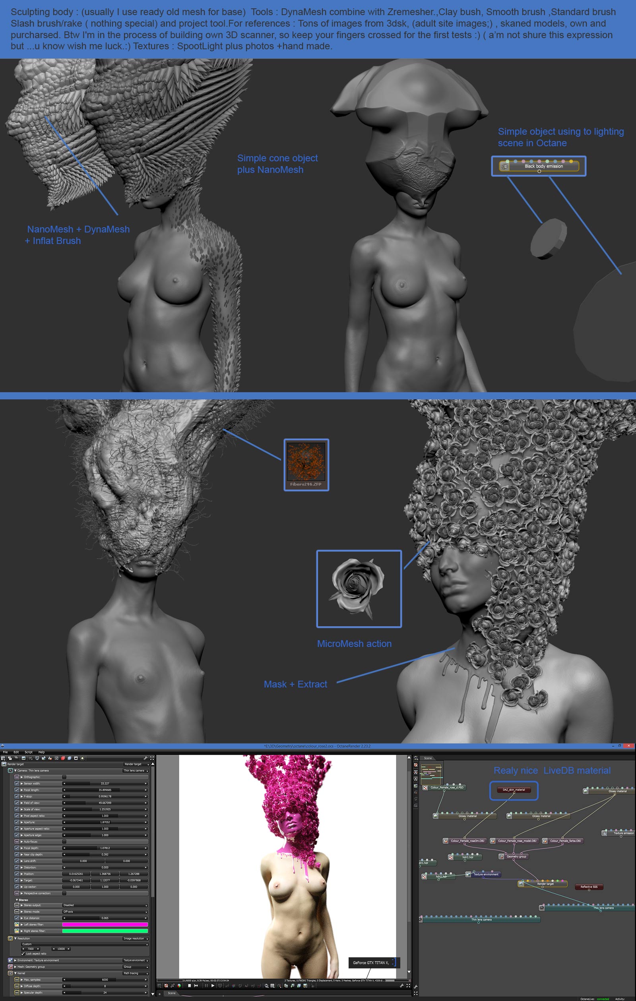Select the Colour_Female_rose_model.OBJ node
Viewport: 636px width, 1001px height.
point(514,840)
